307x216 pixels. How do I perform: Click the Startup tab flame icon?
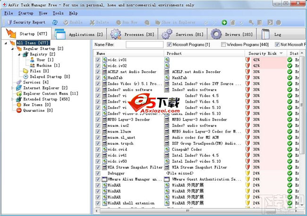[x=11, y=33]
